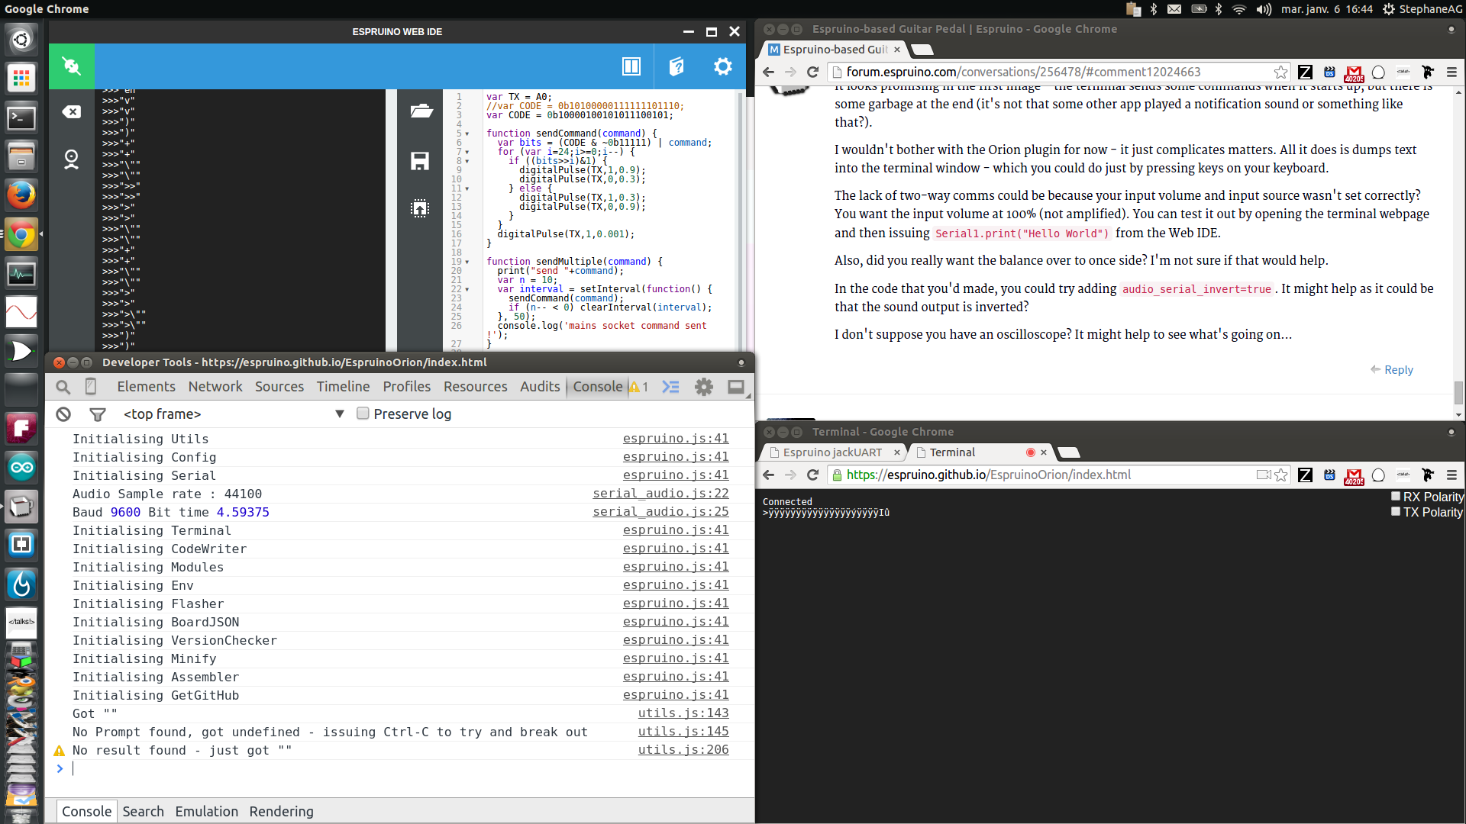Image resolution: width=1466 pixels, height=824 pixels.
Task: Switch to the Elements tab in DevTools
Action: [146, 387]
